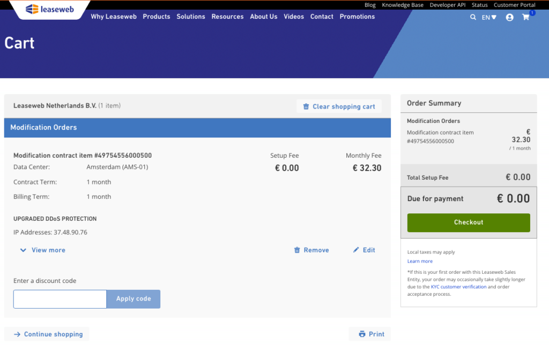The height and width of the screenshot is (346, 549).
Task: Click the Apply code button
Action: tap(133, 299)
